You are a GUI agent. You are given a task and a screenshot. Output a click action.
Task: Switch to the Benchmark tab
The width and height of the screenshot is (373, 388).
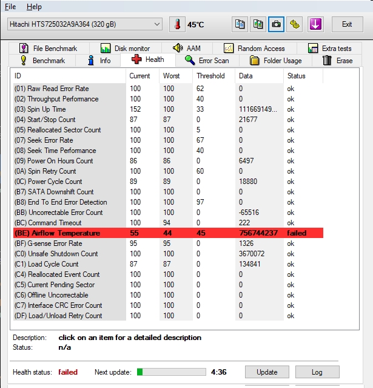42,61
